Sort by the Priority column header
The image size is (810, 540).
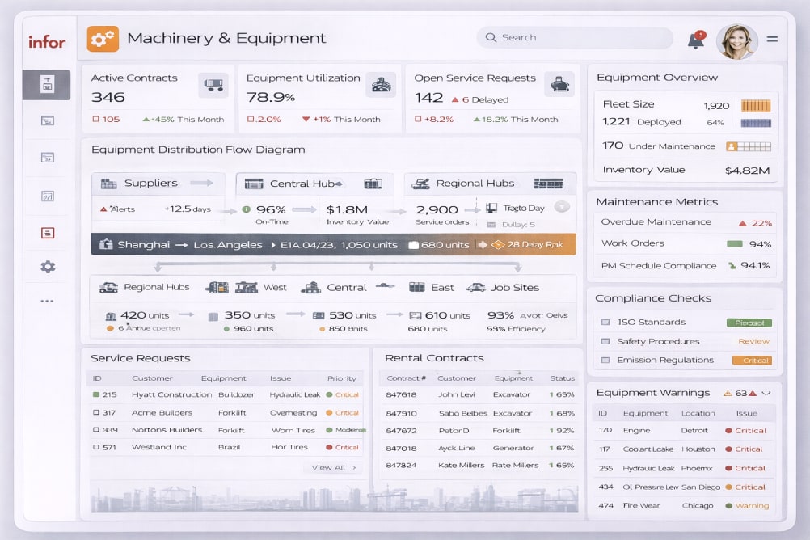(x=341, y=378)
